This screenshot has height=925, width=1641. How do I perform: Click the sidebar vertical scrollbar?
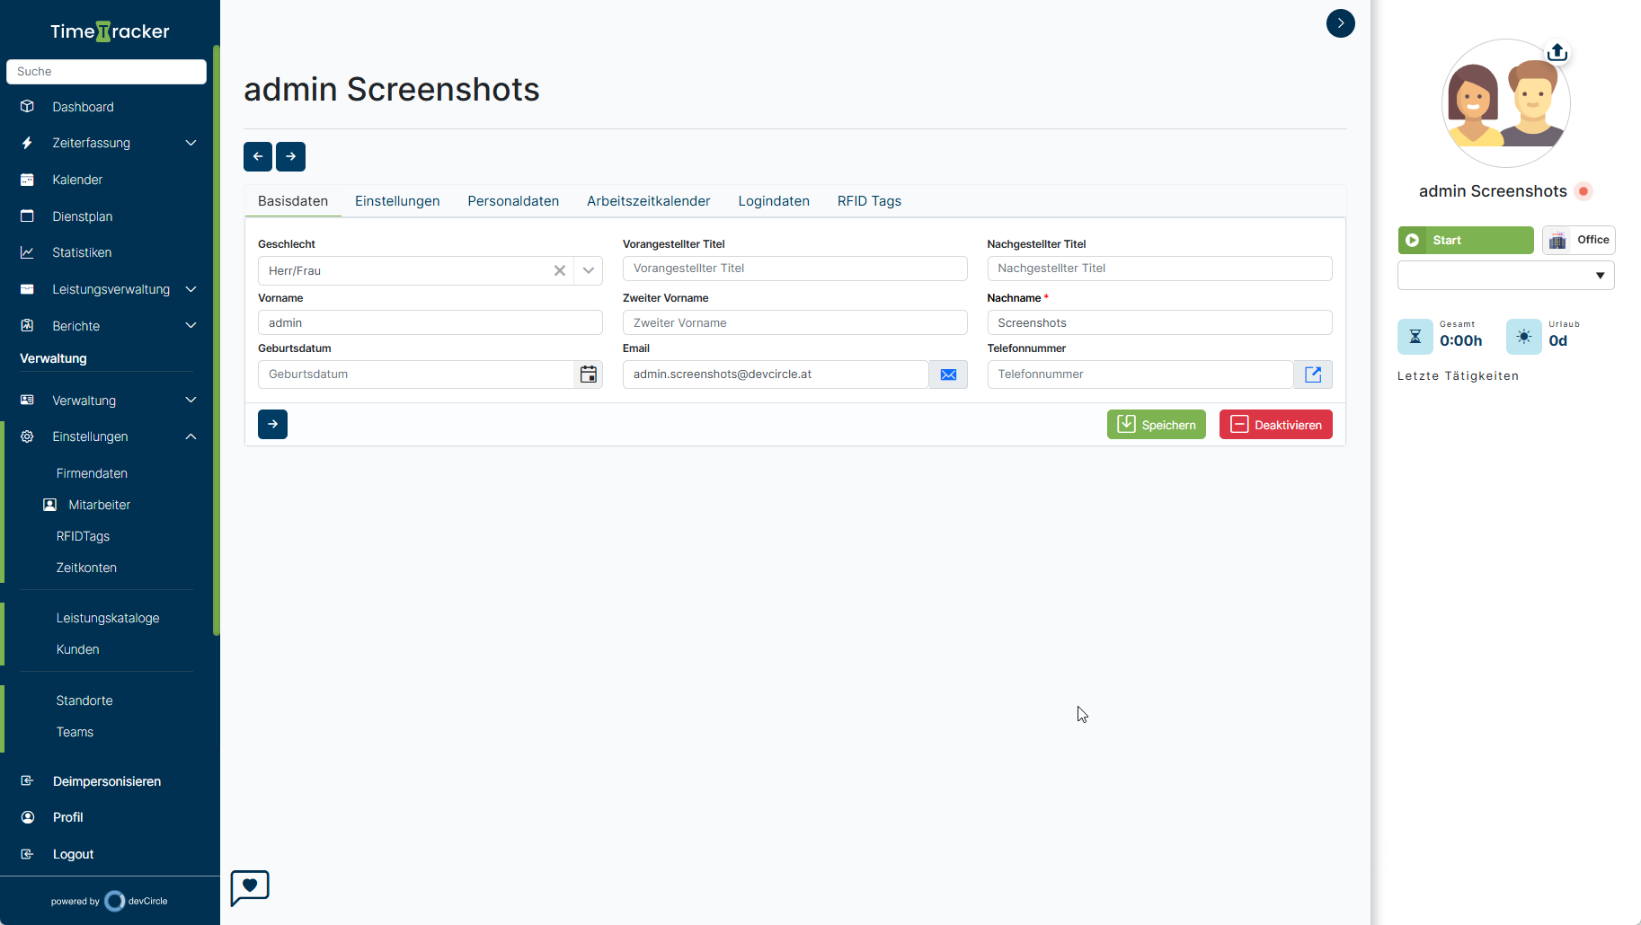(x=216, y=339)
